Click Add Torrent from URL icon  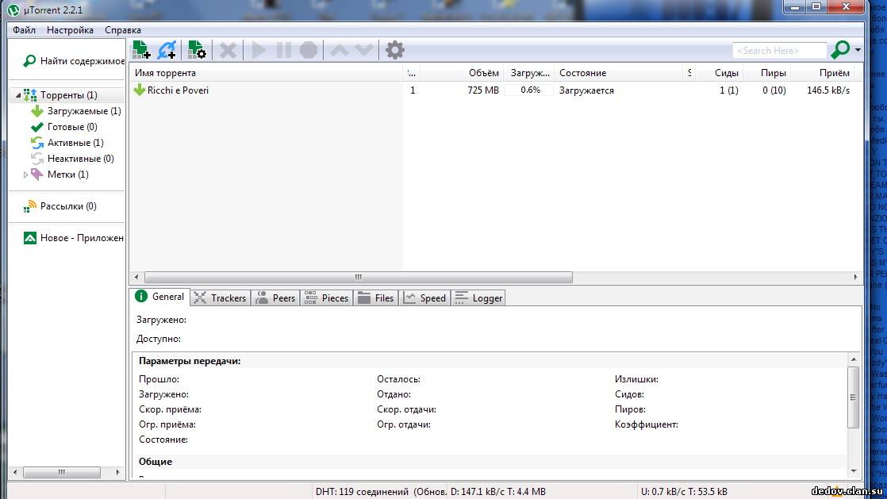[167, 50]
